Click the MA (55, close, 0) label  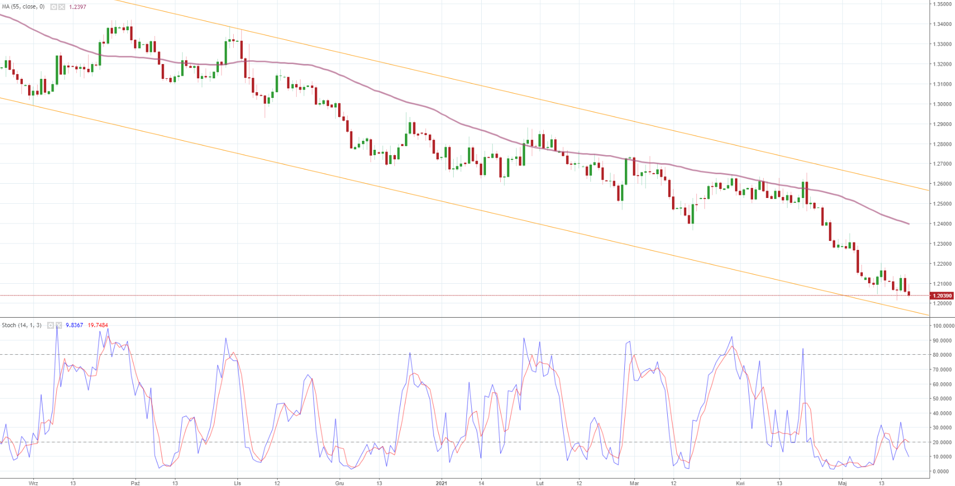(x=23, y=7)
